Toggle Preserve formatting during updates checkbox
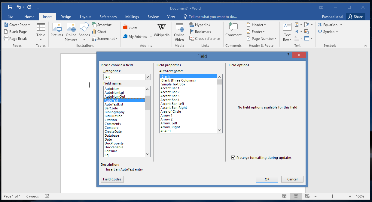 pyautogui.click(x=233, y=158)
